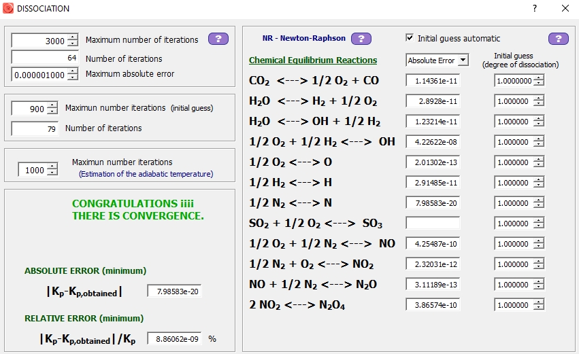
Task: Increase maximum number of iterations value 3000
Action: [x=73, y=38]
